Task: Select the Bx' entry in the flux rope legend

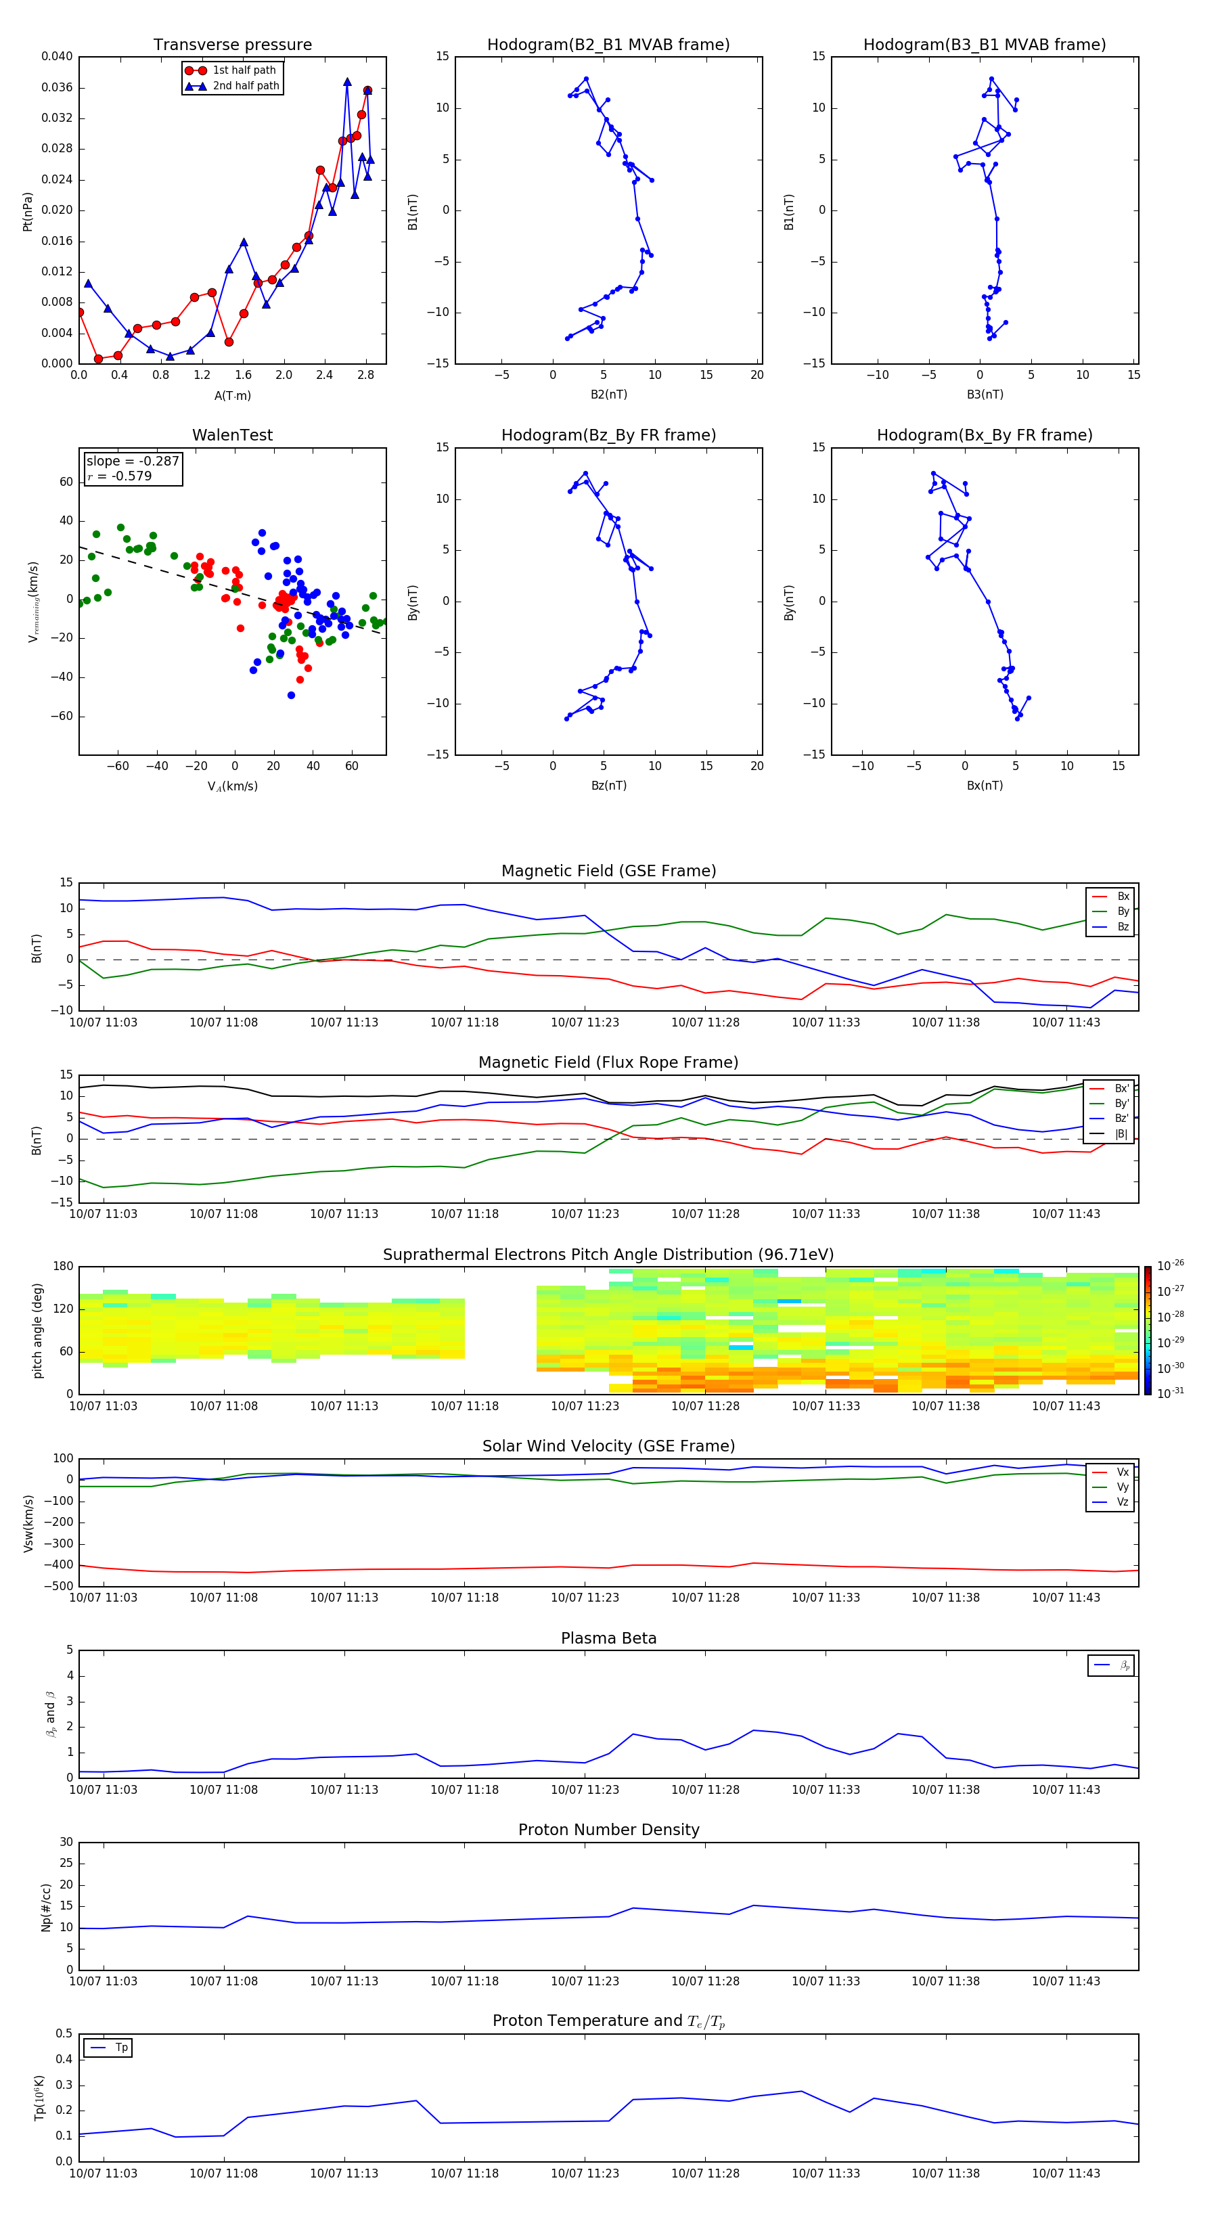Action: point(1110,1089)
